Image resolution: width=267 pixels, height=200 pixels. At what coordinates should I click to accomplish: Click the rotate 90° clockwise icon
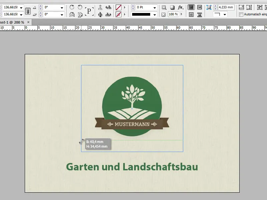tap(72, 7)
